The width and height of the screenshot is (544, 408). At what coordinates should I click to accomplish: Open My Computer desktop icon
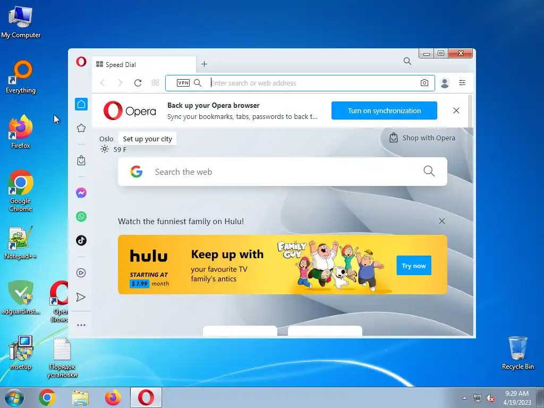(21, 22)
